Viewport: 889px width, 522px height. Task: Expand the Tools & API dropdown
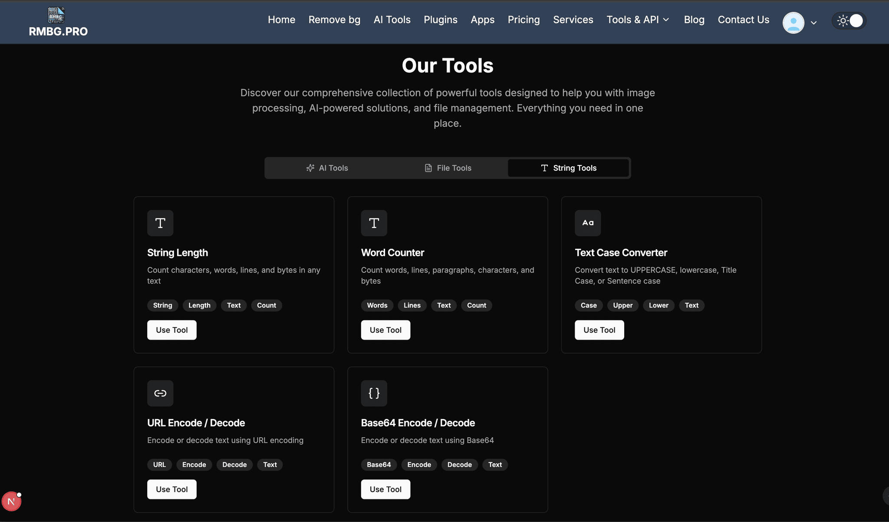click(638, 20)
